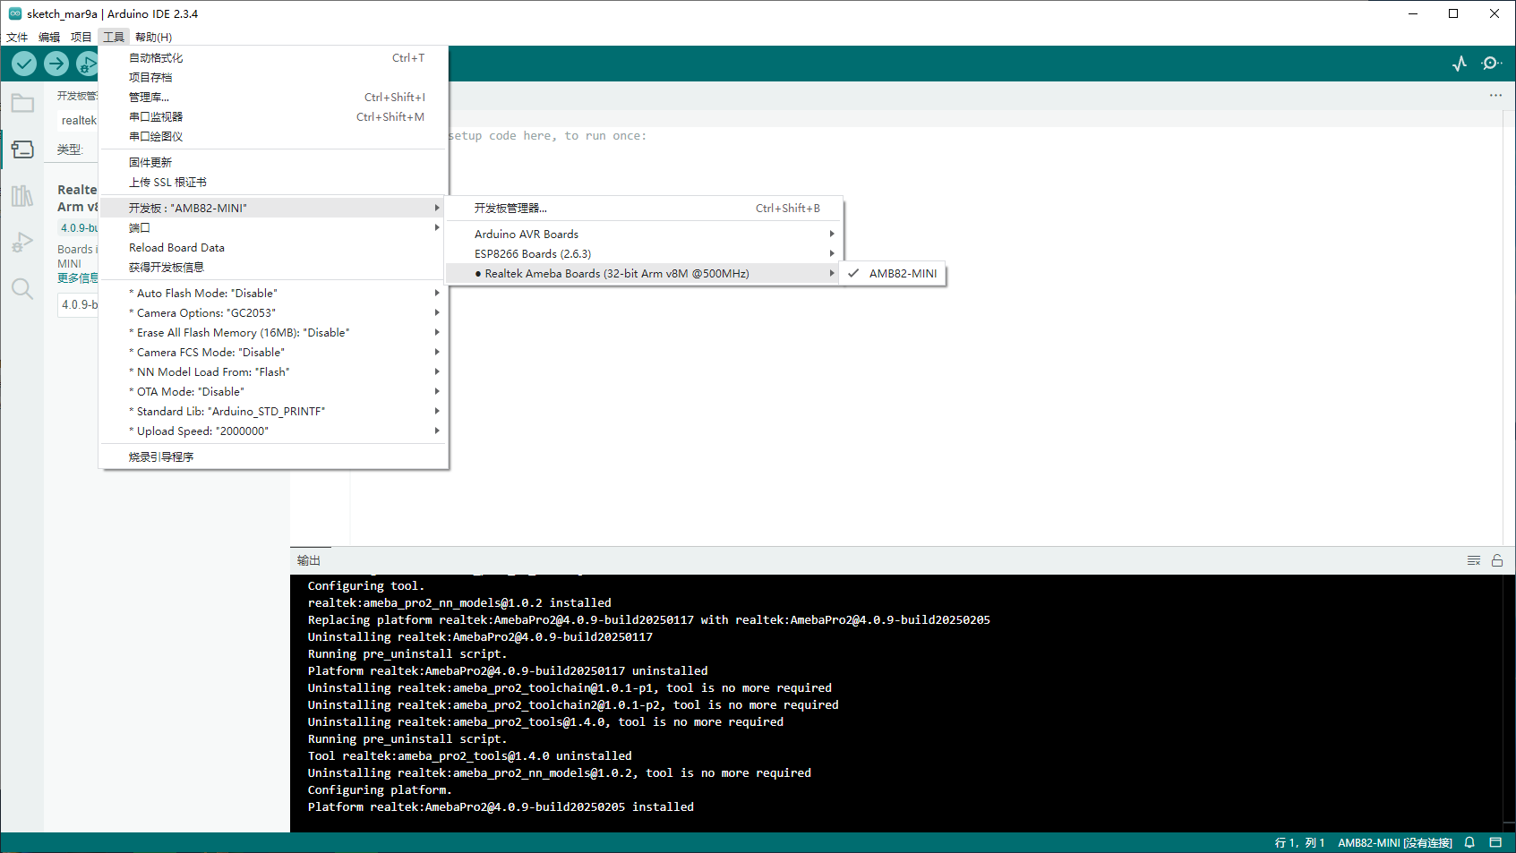1516x853 pixels.
Task: Choose Upload SSL Root Certificates entry
Action: 273,183
